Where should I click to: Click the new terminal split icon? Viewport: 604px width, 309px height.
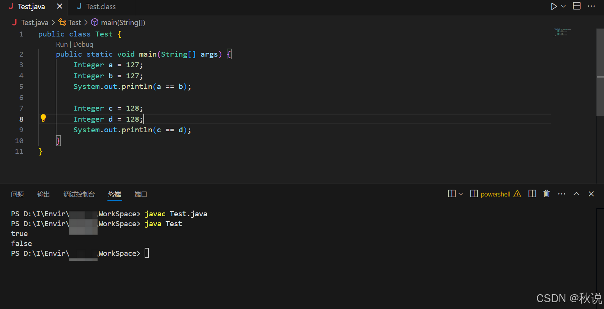click(x=452, y=194)
